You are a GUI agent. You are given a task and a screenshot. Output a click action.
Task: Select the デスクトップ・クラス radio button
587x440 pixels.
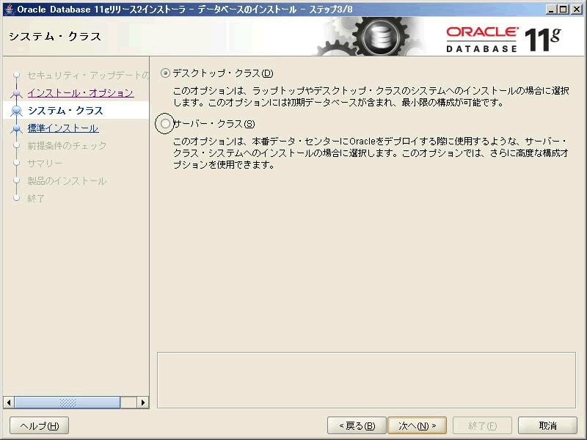(166, 73)
